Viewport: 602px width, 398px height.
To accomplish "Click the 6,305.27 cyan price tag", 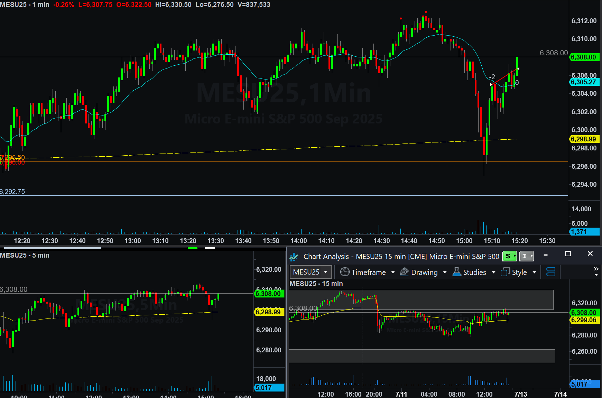I will [x=584, y=82].
